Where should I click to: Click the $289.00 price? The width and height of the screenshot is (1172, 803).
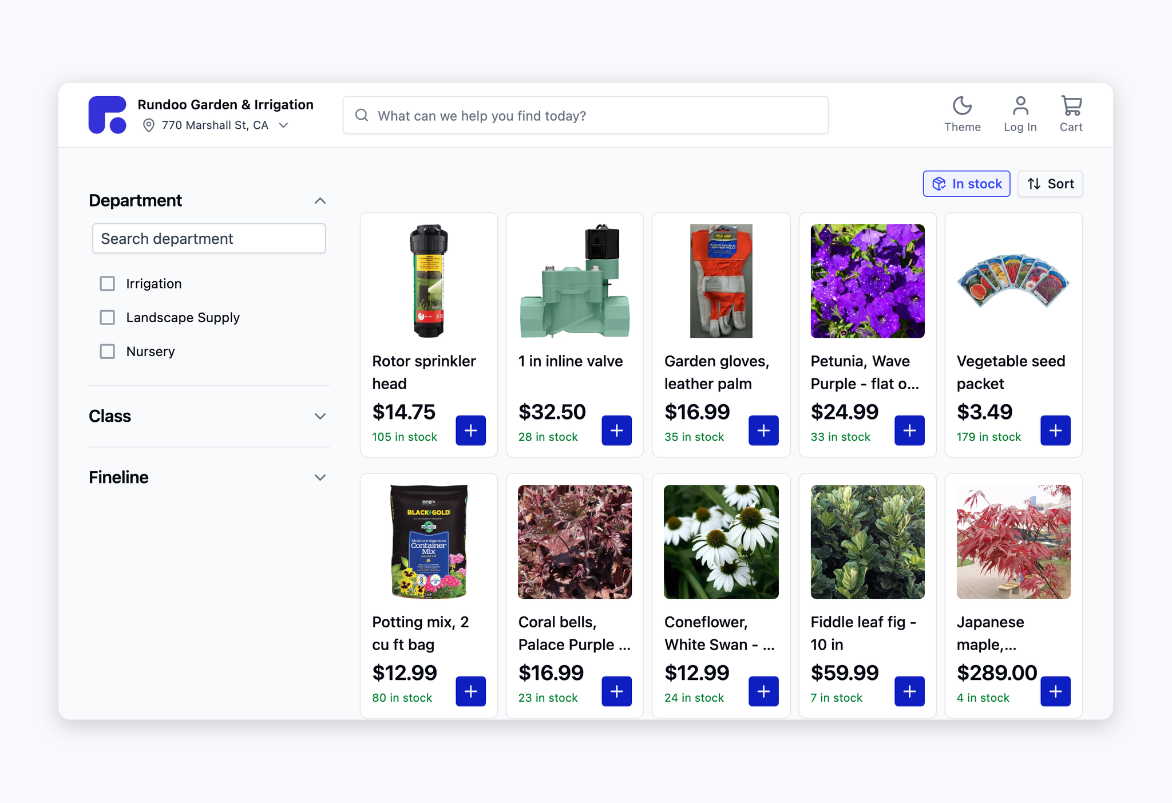pos(997,673)
